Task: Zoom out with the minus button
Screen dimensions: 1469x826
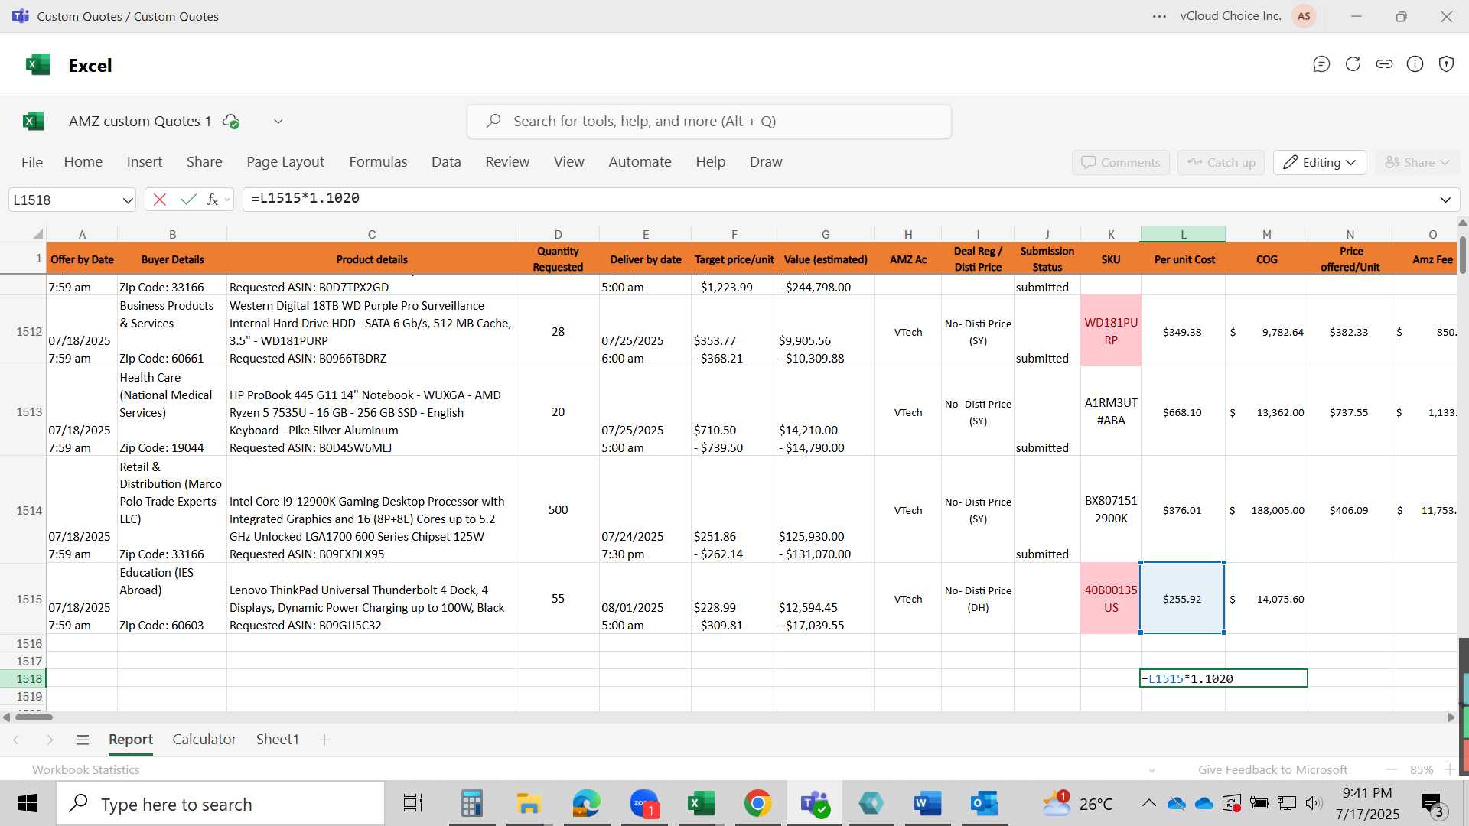Action: [x=1392, y=769]
